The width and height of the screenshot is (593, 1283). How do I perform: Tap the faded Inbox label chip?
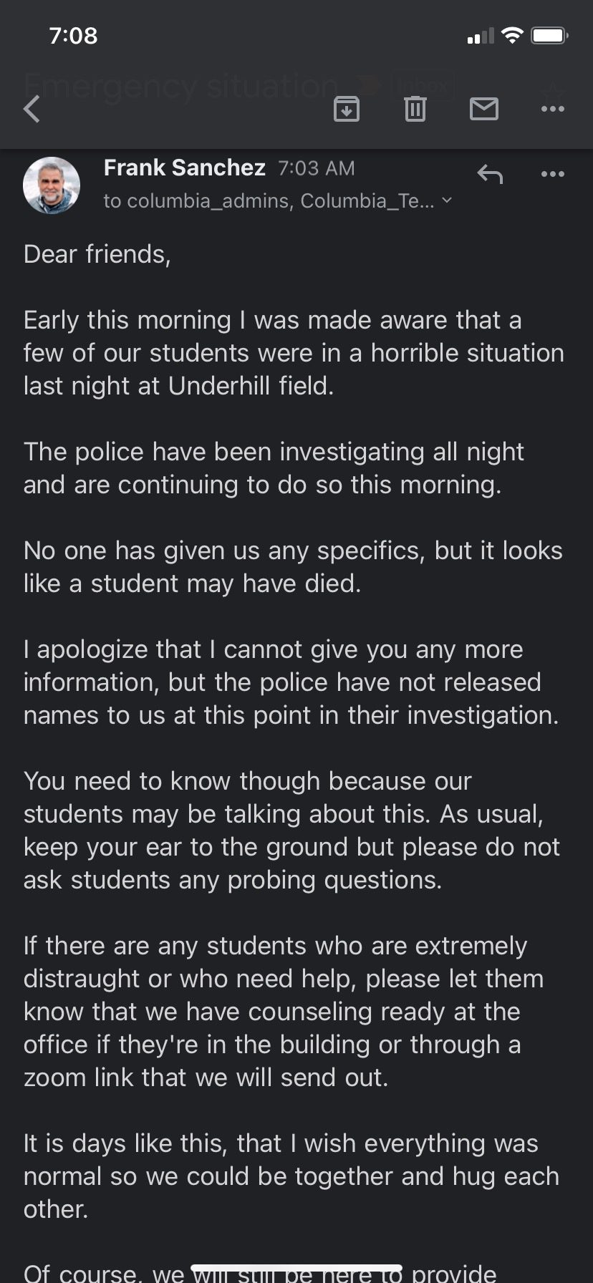[x=423, y=87]
